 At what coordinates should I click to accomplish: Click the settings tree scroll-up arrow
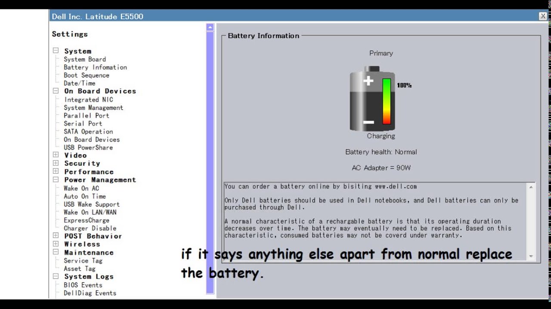[x=210, y=27]
